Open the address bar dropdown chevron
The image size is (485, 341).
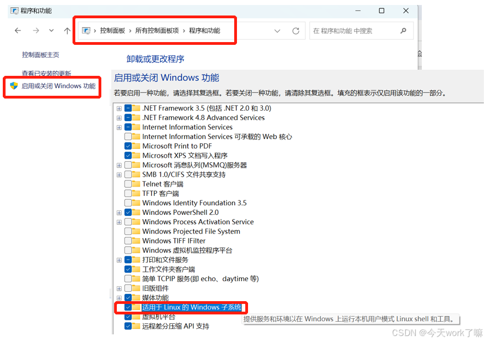[277, 30]
